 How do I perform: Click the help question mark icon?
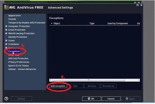(6, 99)
